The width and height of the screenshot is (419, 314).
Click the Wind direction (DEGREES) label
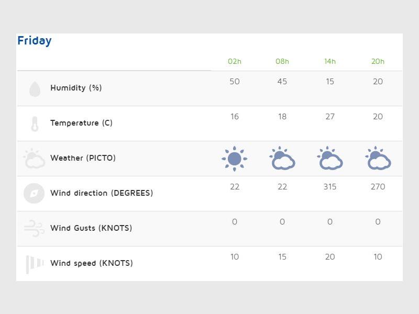102,193
